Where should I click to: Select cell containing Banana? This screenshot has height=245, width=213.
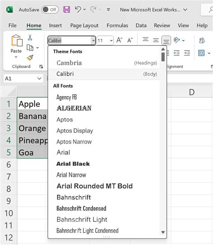click(32, 116)
